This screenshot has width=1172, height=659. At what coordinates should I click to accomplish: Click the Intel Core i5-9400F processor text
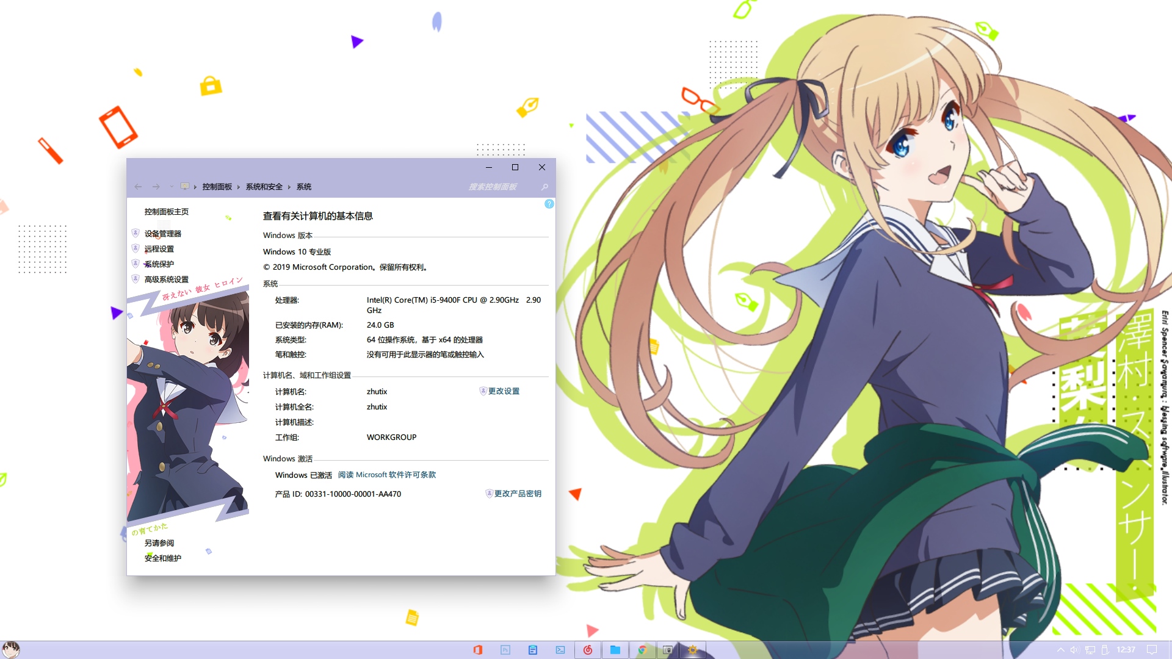[x=454, y=305]
